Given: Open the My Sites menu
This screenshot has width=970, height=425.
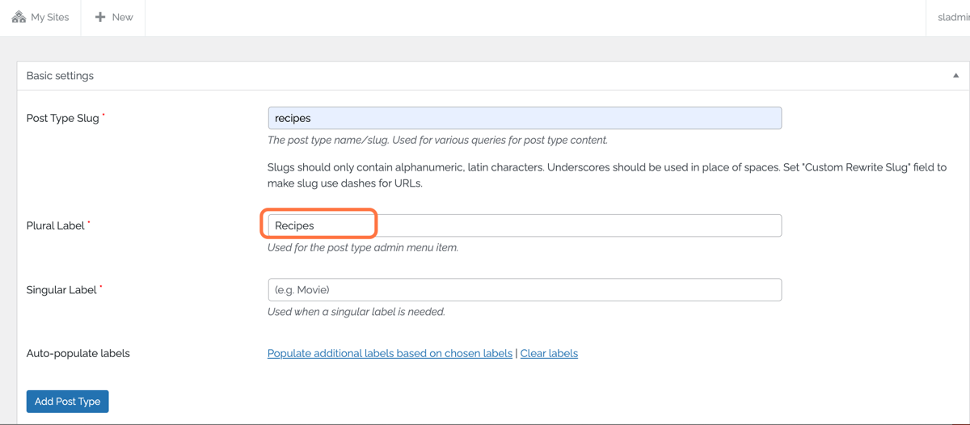Looking at the screenshot, I should pos(40,17).
